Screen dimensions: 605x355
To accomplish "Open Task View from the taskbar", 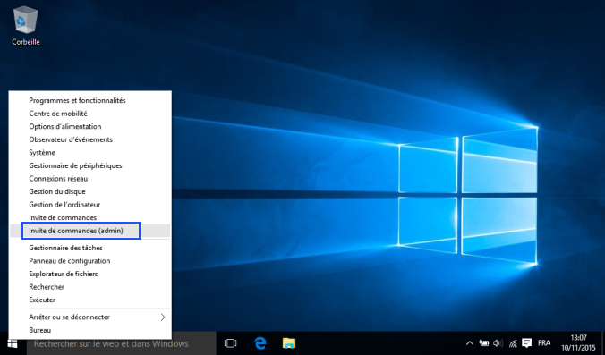I will click(x=230, y=343).
